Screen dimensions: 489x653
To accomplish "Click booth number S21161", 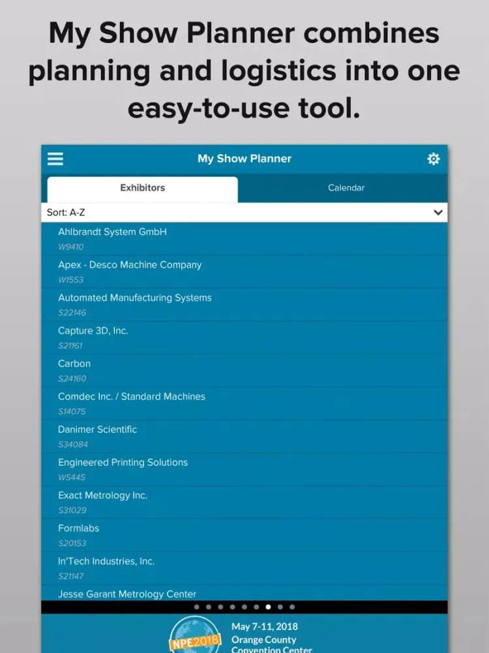I will (70, 345).
